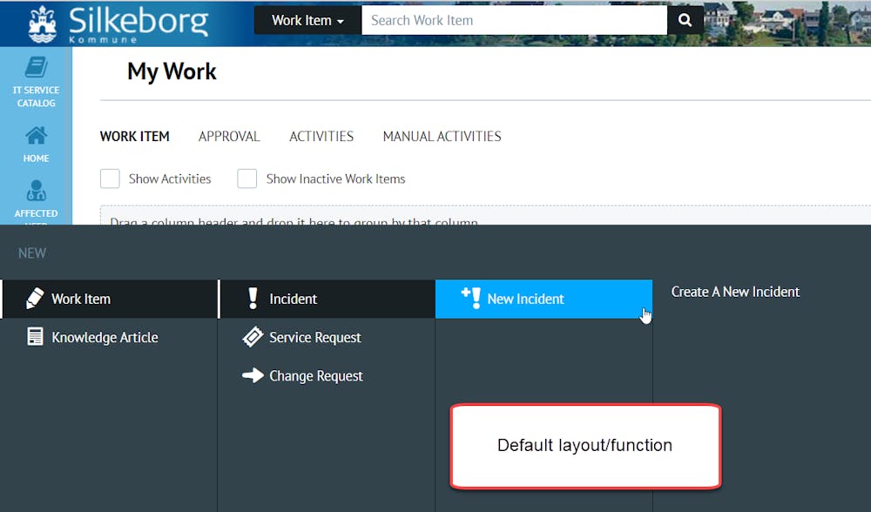Viewport: 871px width, 512px height.
Task: Click the Knowledge Article document icon
Action: pos(35,337)
